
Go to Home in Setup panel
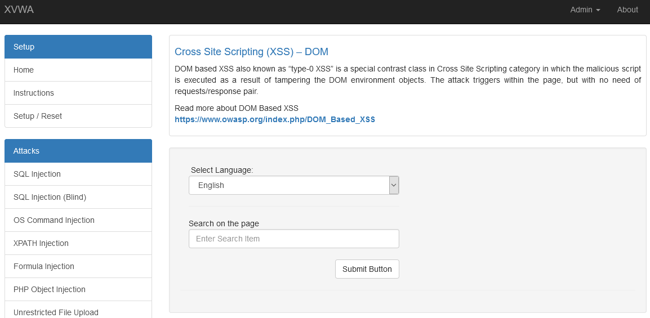[x=24, y=70]
